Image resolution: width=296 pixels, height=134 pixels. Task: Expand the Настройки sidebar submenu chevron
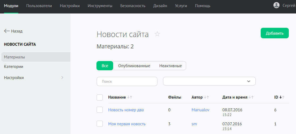click(x=62, y=77)
